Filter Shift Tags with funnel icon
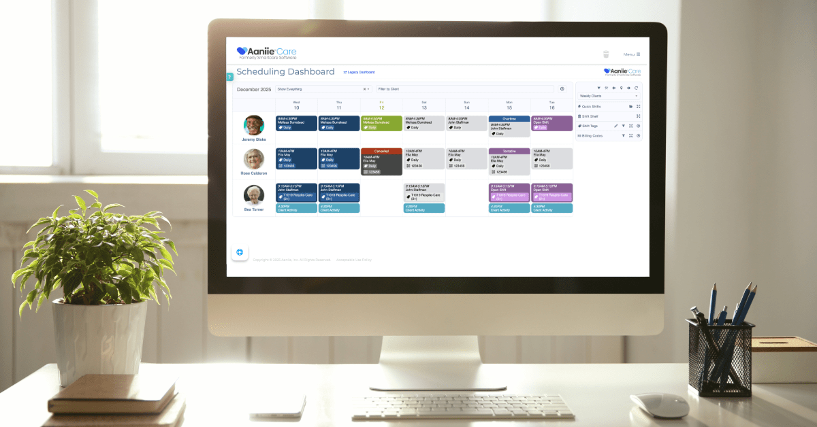The image size is (817, 427). pos(623,126)
